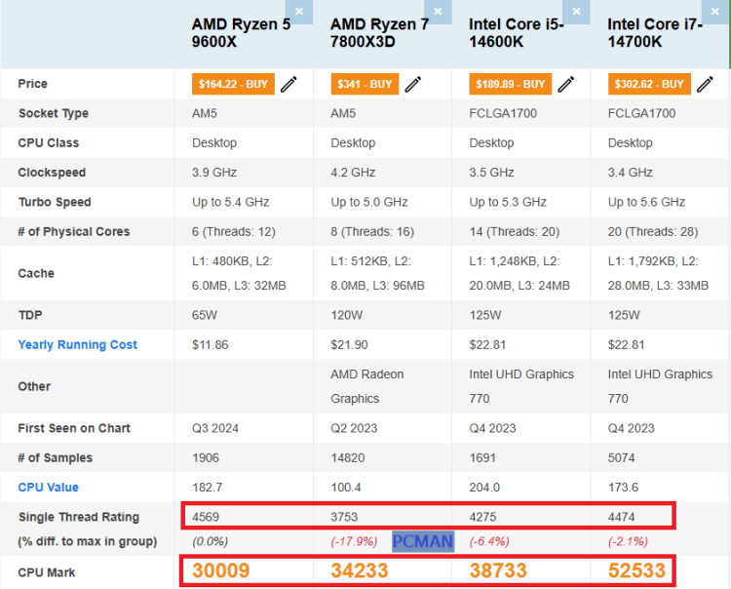This screenshot has height=589, width=731.
Task: Edit price pencil icon next to $341
Action: (x=413, y=85)
